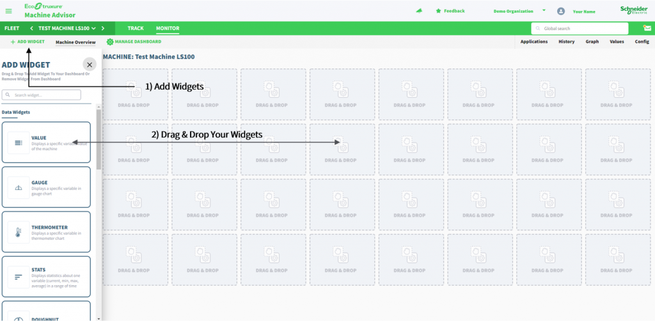Focus the Search widget field
Screen dimensions: 655x321
42,95
